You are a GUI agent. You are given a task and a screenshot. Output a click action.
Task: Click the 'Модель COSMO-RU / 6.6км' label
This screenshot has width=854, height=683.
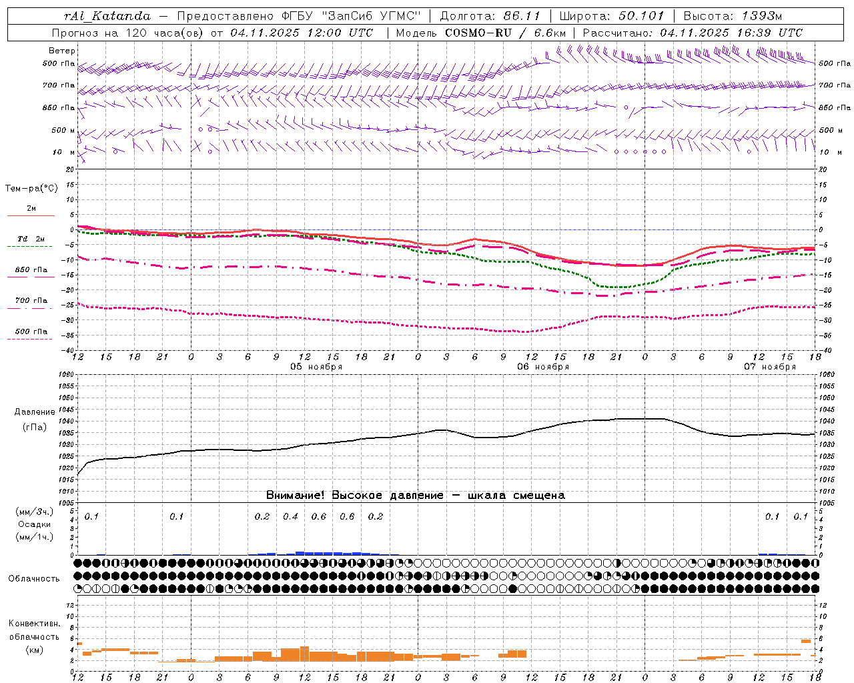pos(481,33)
